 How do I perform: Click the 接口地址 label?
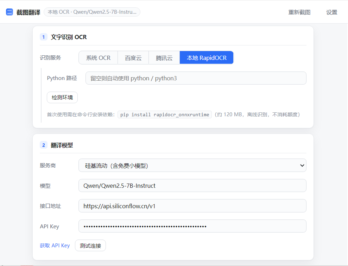(50, 206)
